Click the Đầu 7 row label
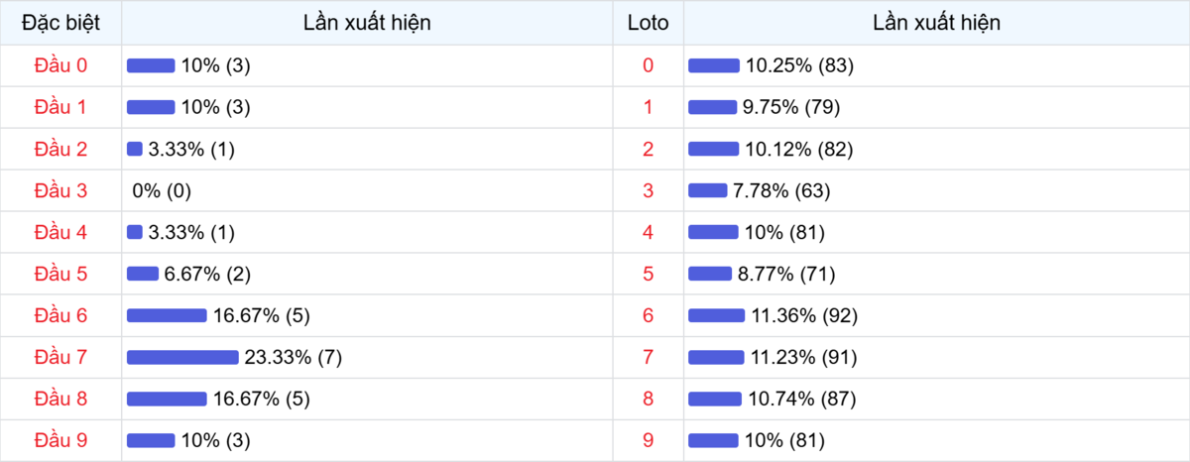This screenshot has width=1190, height=462. [60, 357]
